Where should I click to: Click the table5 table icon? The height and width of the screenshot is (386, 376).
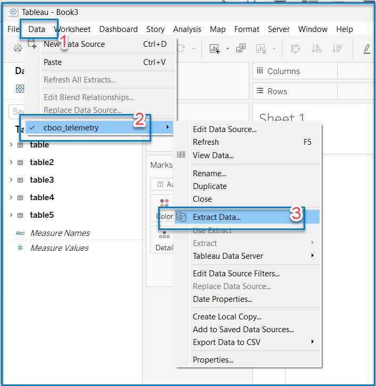[x=20, y=216]
